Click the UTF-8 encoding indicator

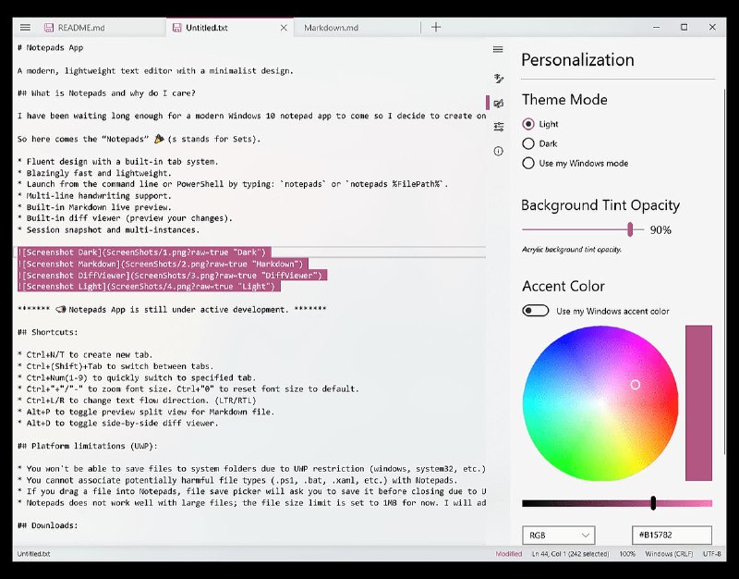click(x=709, y=554)
